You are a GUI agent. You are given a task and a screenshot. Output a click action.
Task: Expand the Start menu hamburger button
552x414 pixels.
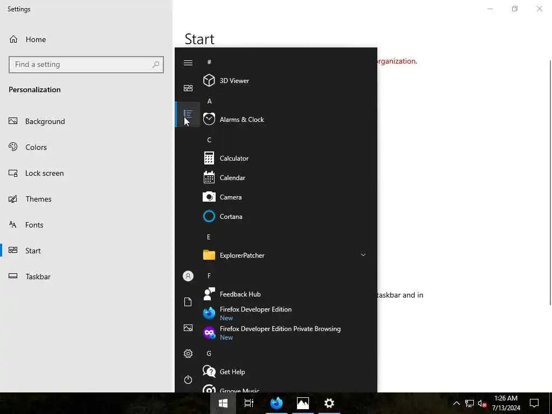(188, 63)
